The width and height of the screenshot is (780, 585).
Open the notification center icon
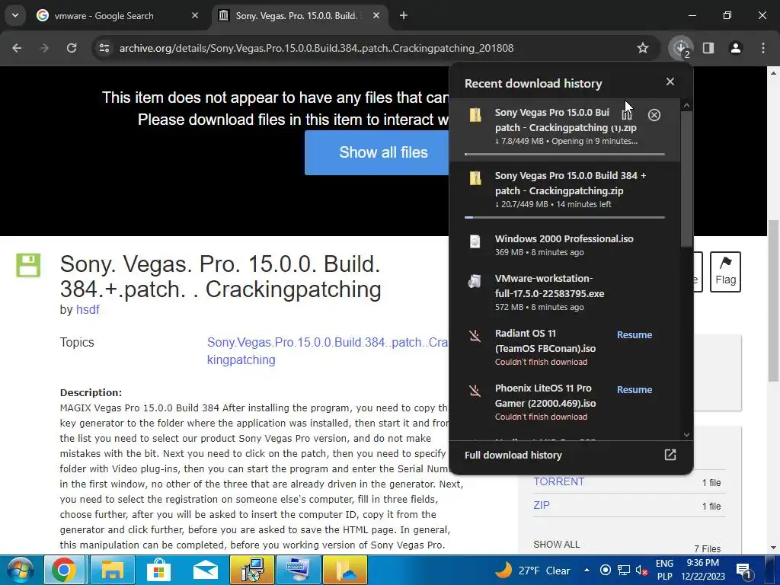click(743, 571)
